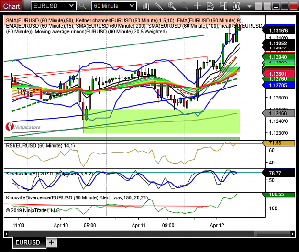Click the 11:00 time axis label

click(19, 225)
